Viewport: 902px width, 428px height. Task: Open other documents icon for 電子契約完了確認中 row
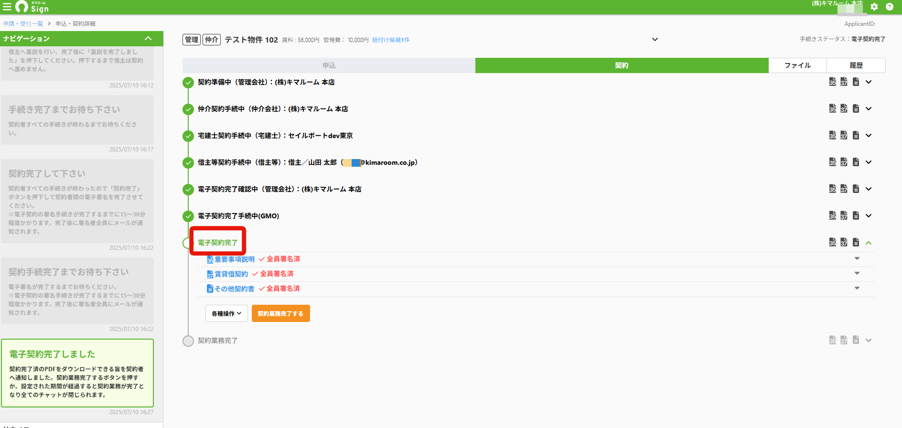[x=856, y=189]
